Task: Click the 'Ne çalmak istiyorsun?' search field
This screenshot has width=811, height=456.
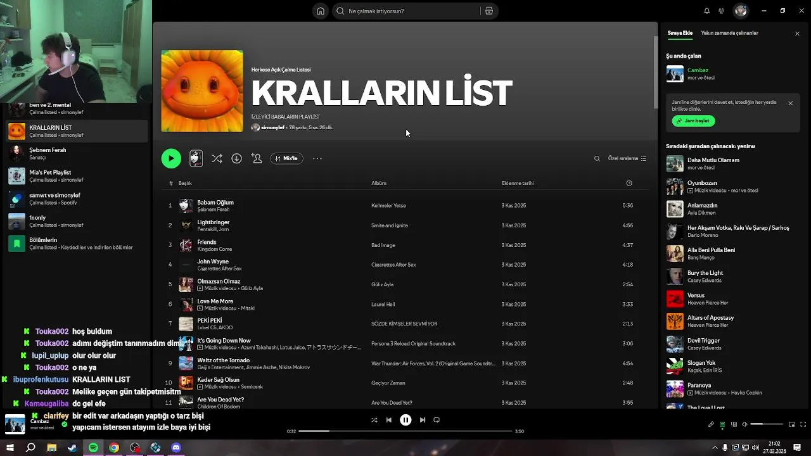Action: (x=414, y=11)
